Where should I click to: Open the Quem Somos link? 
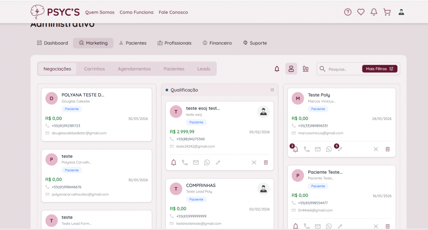point(100,12)
